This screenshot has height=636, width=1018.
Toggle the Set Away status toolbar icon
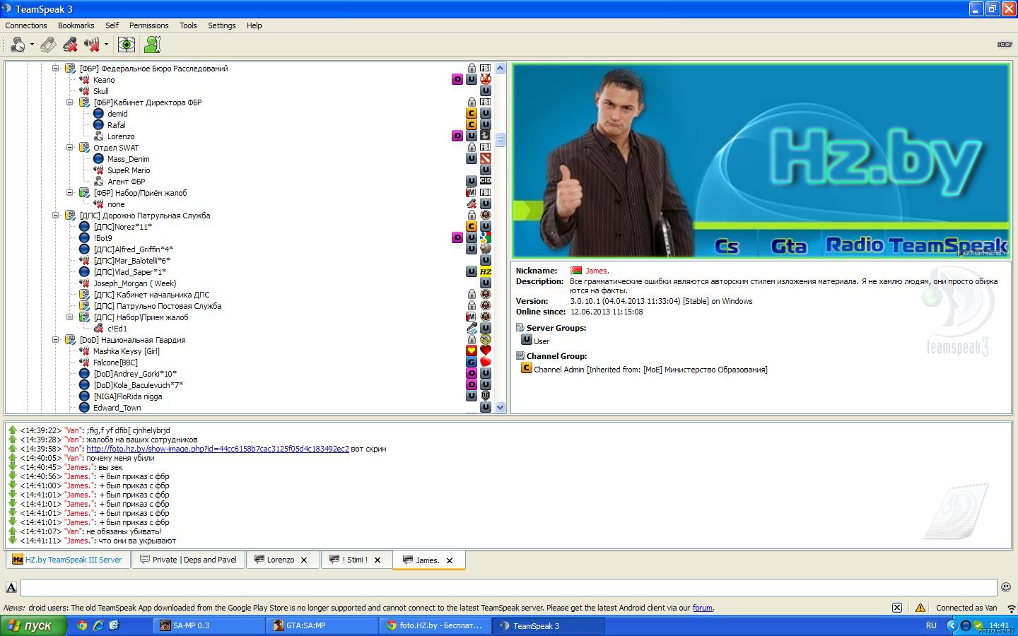coord(18,45)
